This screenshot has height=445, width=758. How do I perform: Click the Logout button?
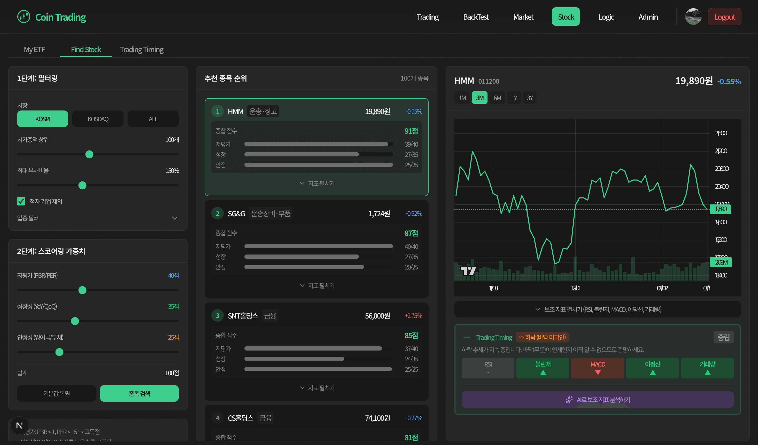[725, 17]
